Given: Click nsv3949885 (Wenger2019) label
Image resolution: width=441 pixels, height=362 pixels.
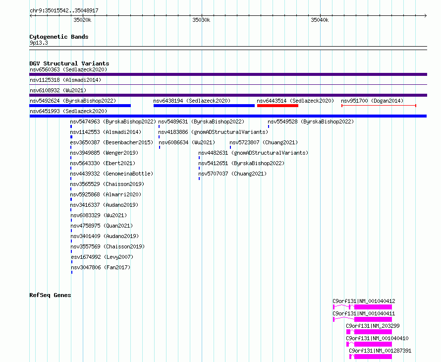Looking at the screenshot, I should pos(104,153).
